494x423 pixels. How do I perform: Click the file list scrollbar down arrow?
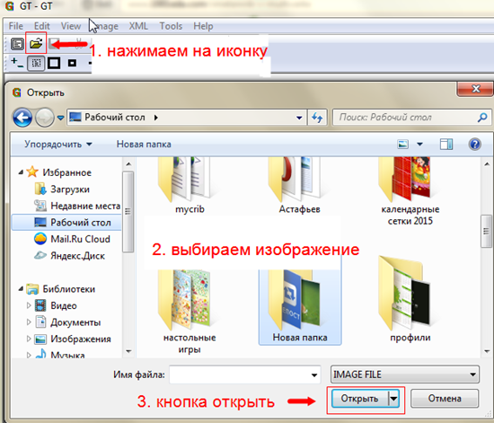pyautogui.click(x=487, y=351)
